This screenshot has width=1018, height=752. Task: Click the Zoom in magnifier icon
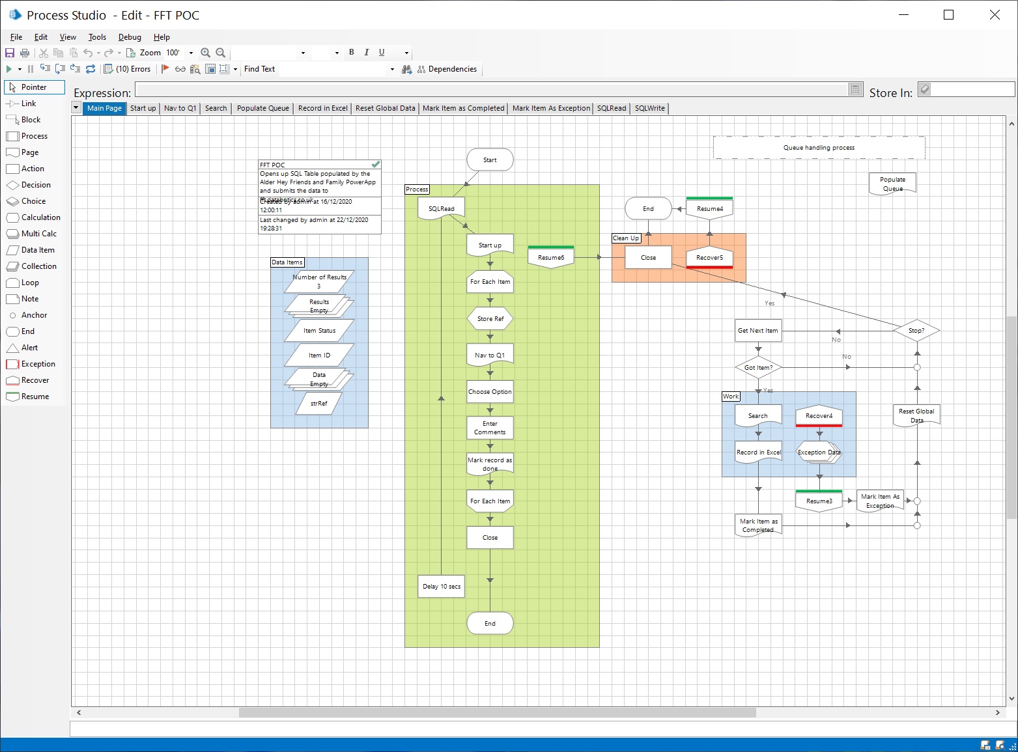coord(205,53)
